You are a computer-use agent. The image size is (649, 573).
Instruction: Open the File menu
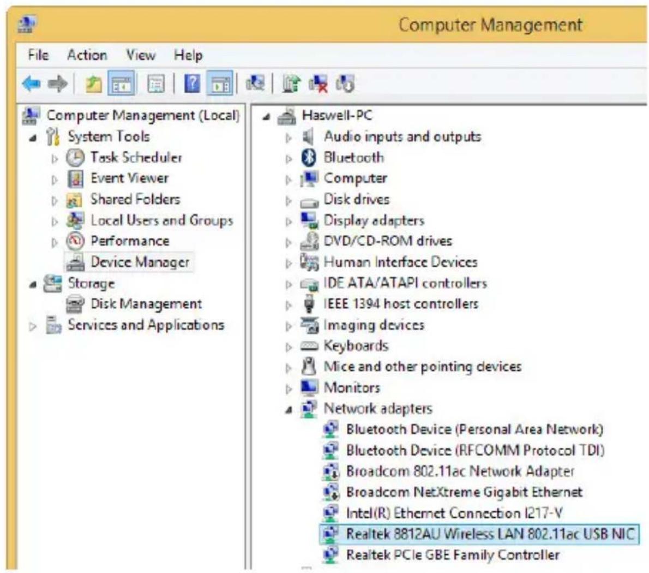click(x=38, y=55)
